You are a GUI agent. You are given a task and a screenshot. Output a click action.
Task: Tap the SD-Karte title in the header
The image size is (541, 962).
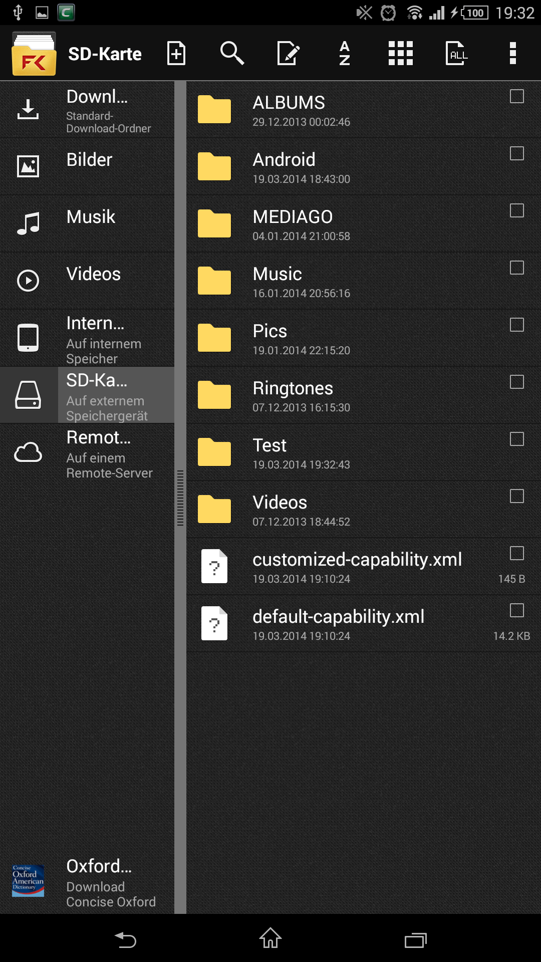105,54
